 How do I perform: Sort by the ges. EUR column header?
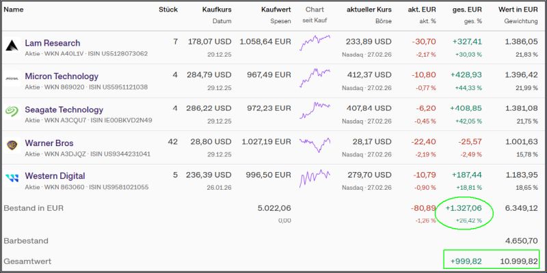tap(467, 10)
